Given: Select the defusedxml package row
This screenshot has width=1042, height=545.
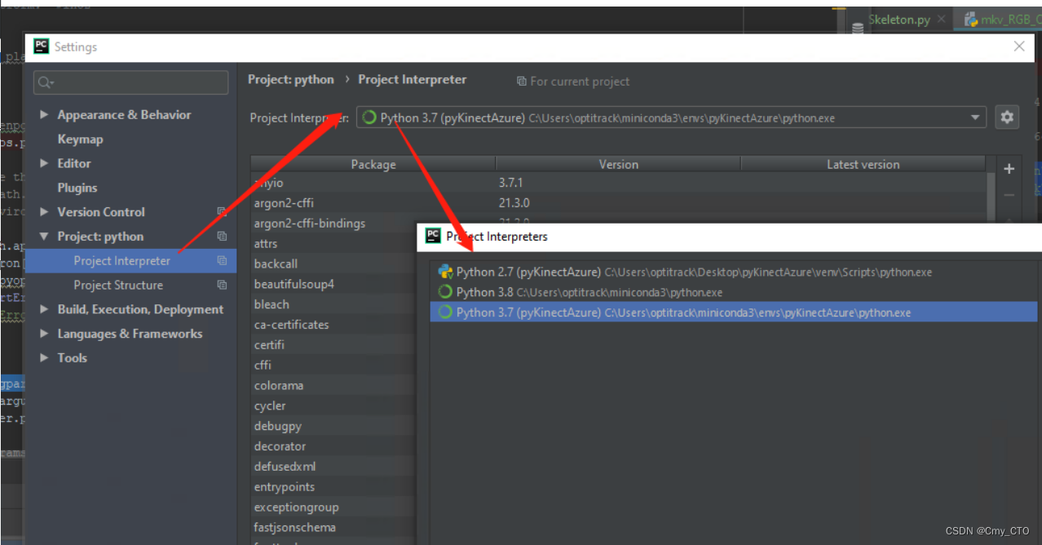Looking at the screenshot, I should [x=333, y=467].
